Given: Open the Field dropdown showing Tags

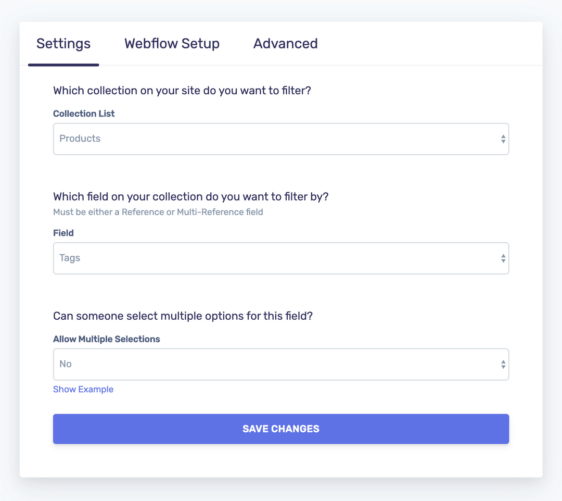Looking at the screenshot, I should tap(281, 258).
